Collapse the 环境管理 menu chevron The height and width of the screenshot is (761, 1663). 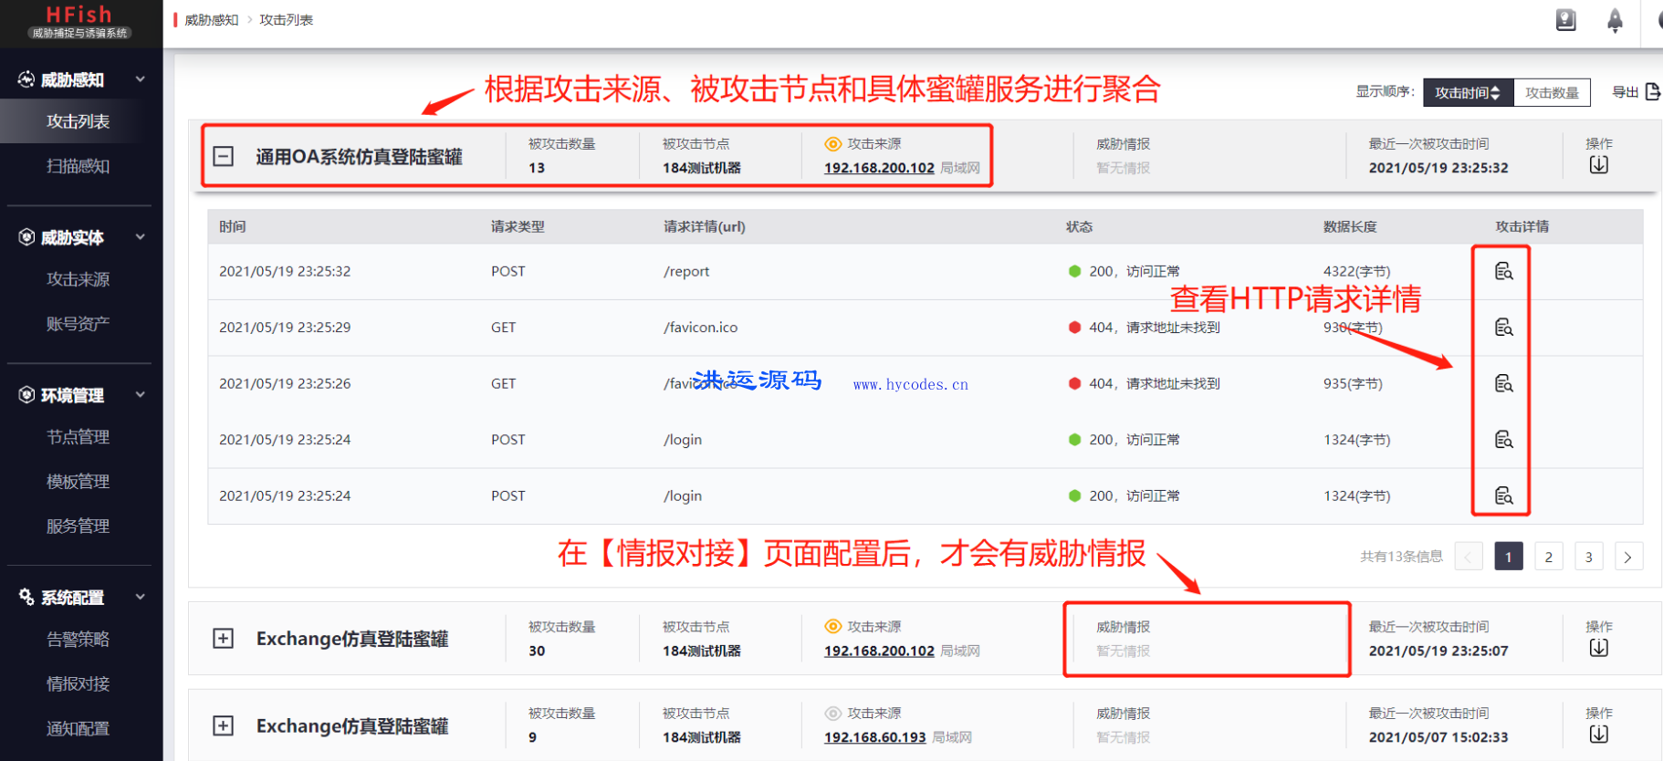click(141, 395)
